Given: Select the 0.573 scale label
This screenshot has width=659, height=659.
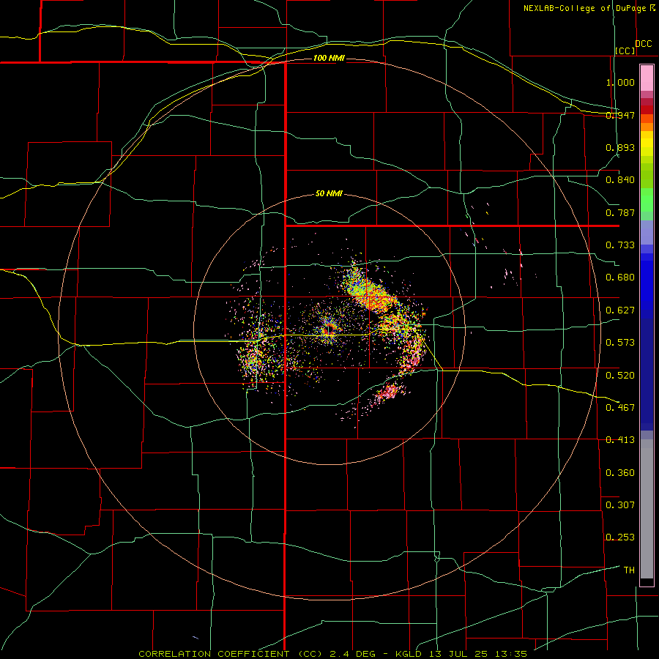Looking at the screenshot, I should point(620,343).
